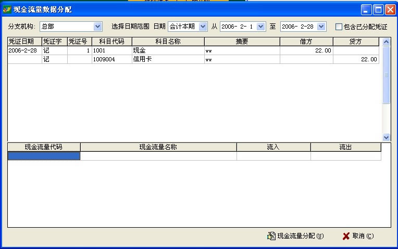Open the end date 2006-2-28 picker
This screenshot has height=249, width=398.
point(321,27)
